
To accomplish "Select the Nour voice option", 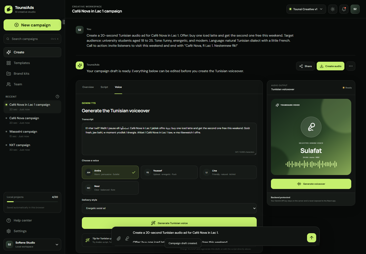I will pos(110,188).
